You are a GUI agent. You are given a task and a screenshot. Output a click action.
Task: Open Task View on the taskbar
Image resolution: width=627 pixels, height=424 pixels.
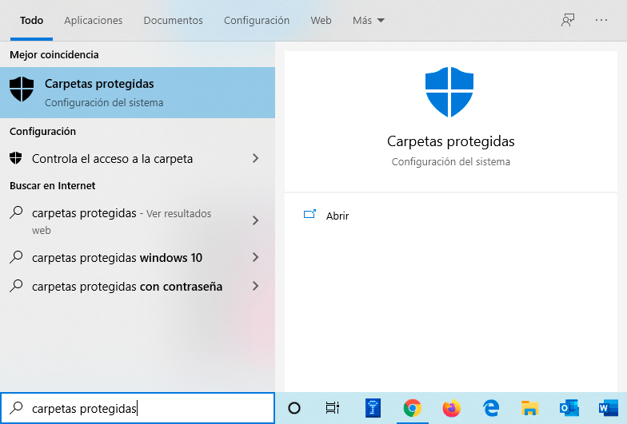[333, 408]
